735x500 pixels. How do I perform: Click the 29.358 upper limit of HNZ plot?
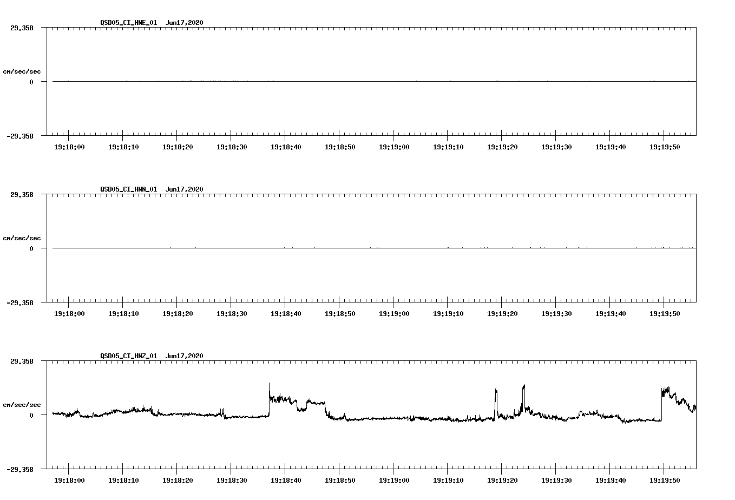(x=22, y=361)
